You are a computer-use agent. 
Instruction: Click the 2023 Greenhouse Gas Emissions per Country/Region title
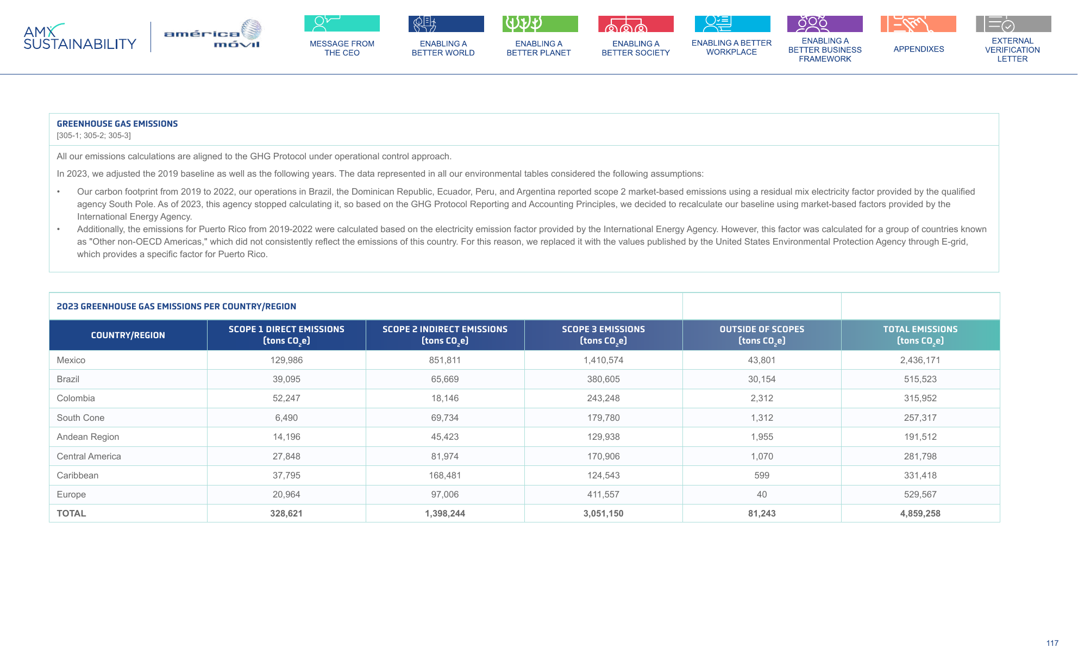[x=177, y=307]
